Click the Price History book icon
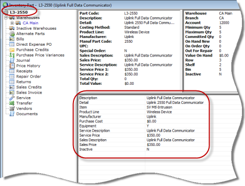The width and height of the screenshot is (245, 186). pyautogui.click(x=12, y=66)
